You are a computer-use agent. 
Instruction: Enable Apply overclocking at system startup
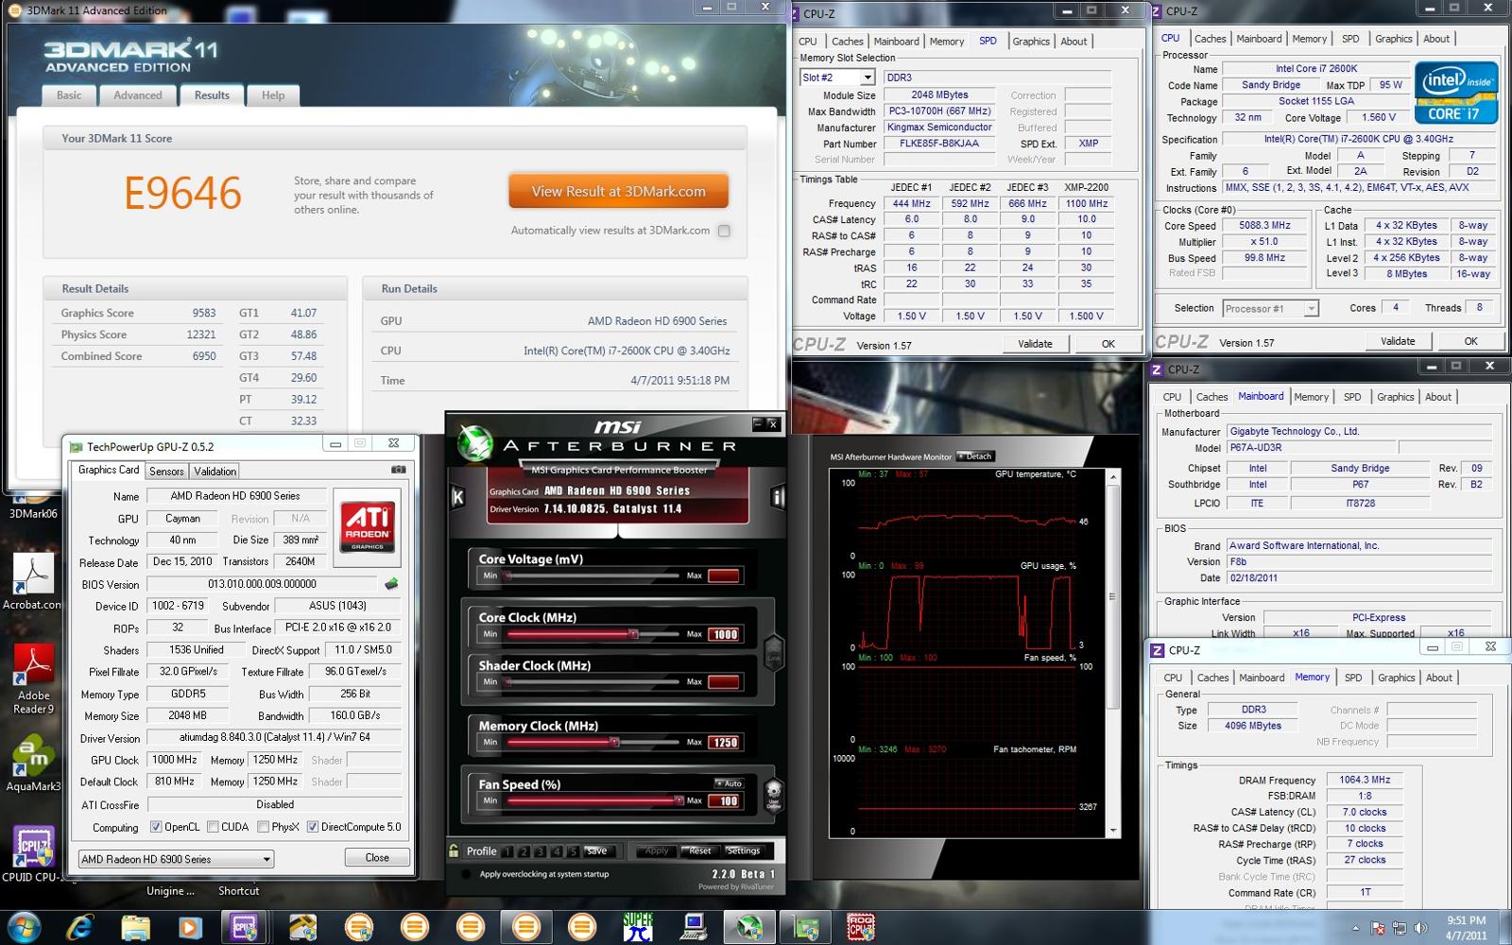pyautogui.click(x=465, y=874)
